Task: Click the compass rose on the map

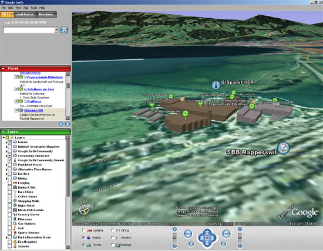Action: (x=85, y=210)
